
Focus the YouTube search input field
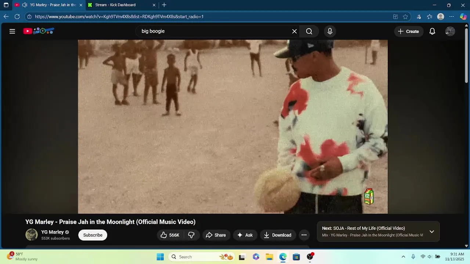pyautogui.click(x=215, y=31)
